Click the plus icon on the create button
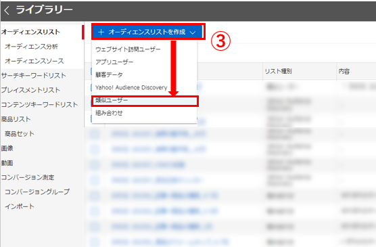This screenshot has height=247, width=376. 101,32
